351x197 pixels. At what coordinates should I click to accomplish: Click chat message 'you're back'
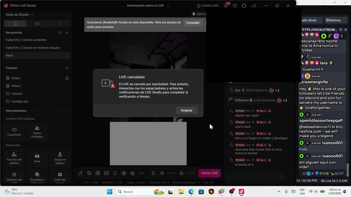click(243, 127)
